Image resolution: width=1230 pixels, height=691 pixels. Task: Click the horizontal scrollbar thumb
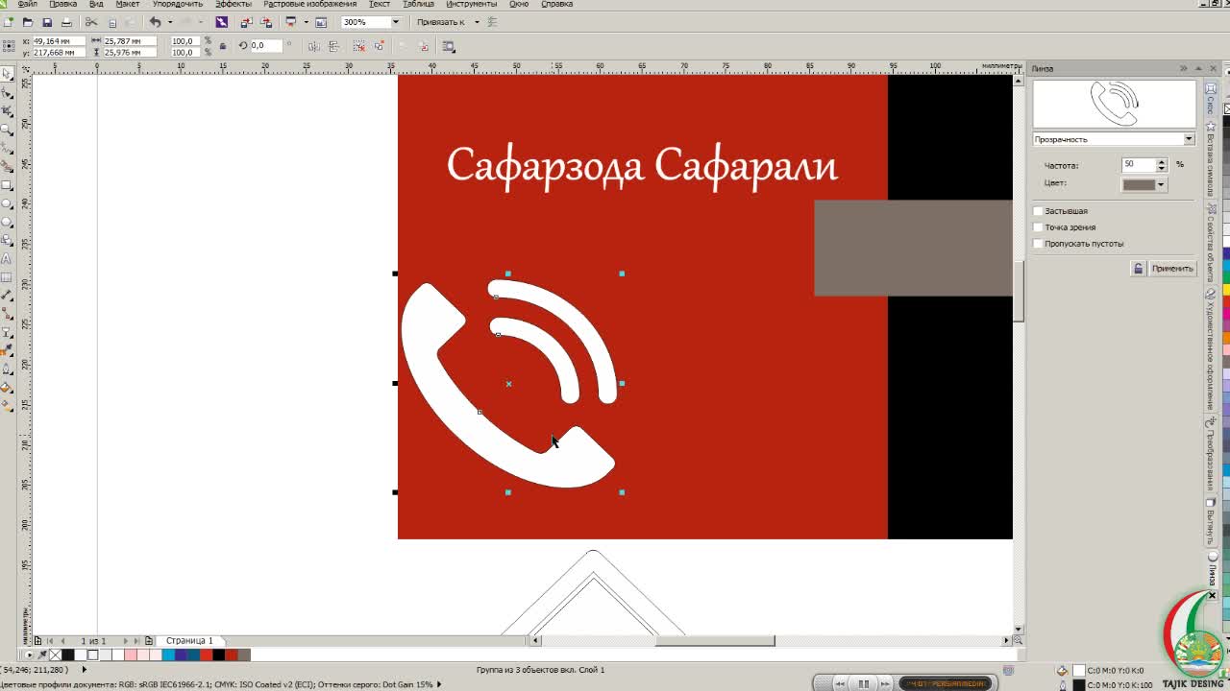coord(715,640)
